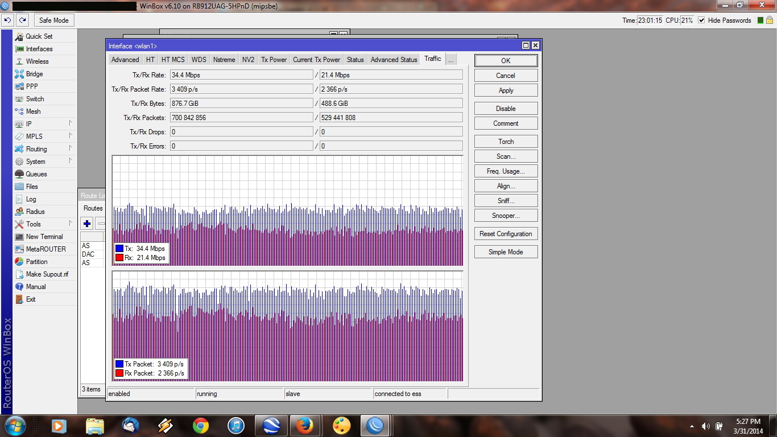Open Queues in the sidebar
This screenshot has height=437, width=777.
[x=36, y=174]
